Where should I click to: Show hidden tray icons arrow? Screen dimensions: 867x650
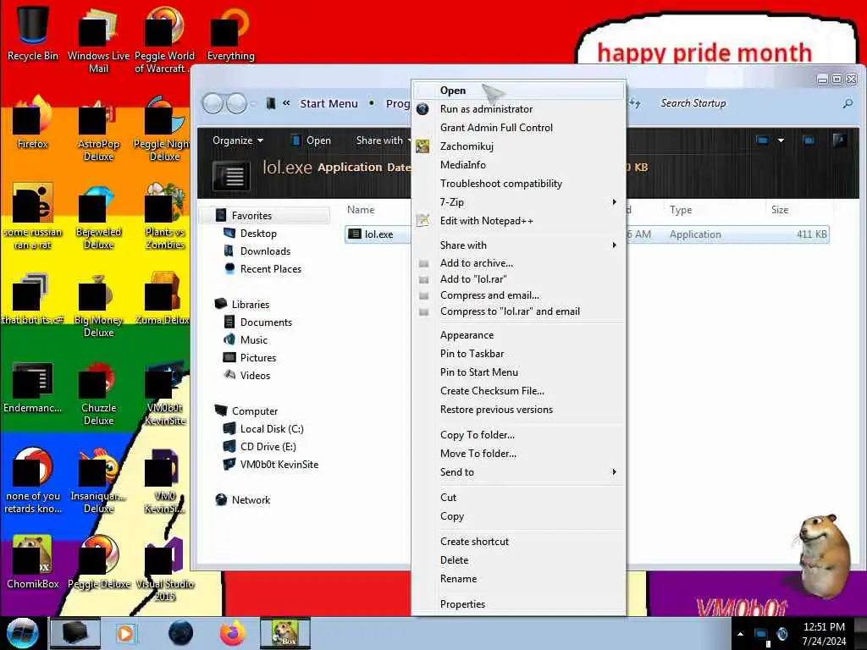click(x=740, y=634)
